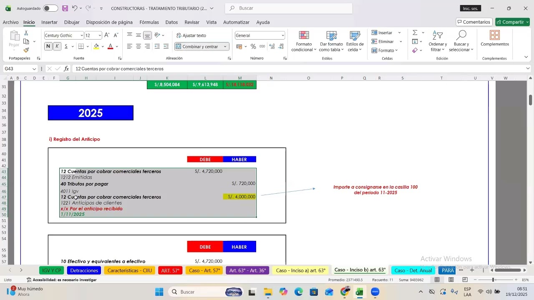
Task: Apply percent style to the selection
Action: pyautogui.click(x=253, y=47)
